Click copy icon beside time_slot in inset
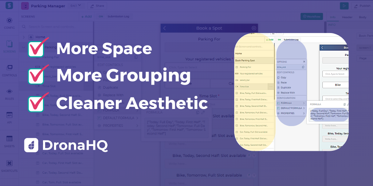This screenshot has height=186, width=373. click(x=303, y=67)
